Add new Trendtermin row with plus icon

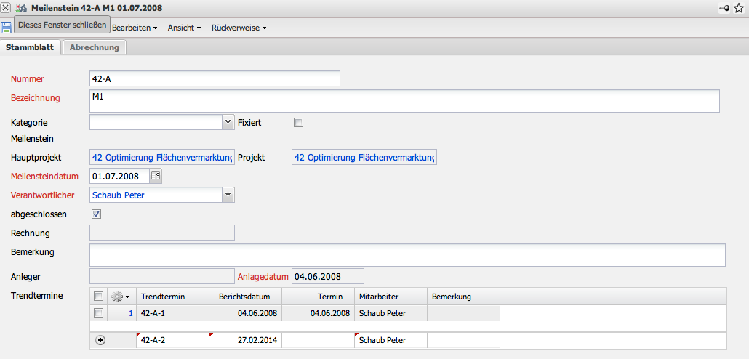click(100, 340)
